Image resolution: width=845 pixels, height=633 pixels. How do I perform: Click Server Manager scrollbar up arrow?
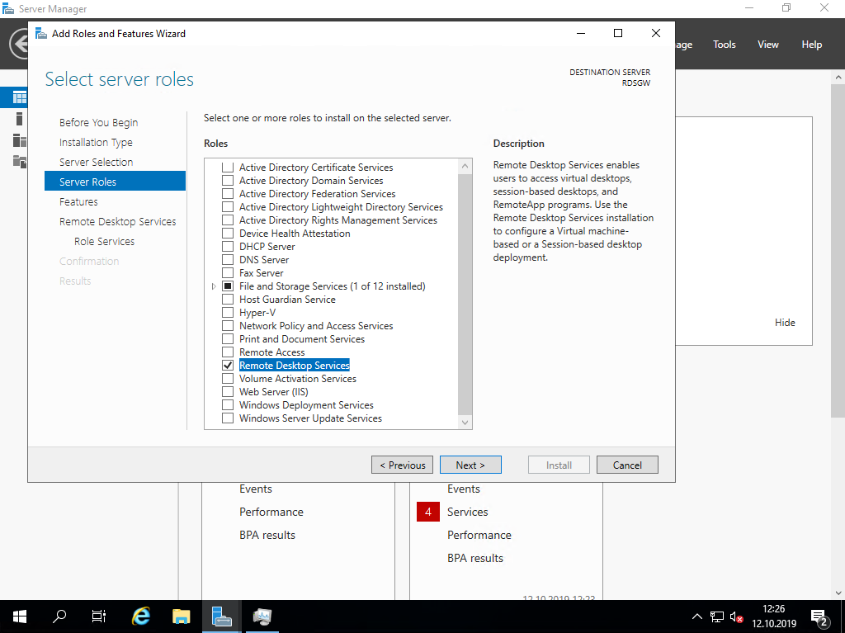pos(838,78)
